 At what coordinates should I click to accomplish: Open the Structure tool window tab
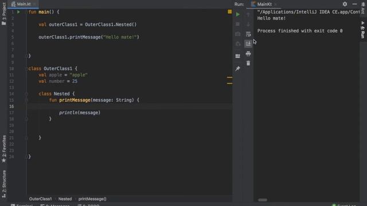(x=4, y=184)
